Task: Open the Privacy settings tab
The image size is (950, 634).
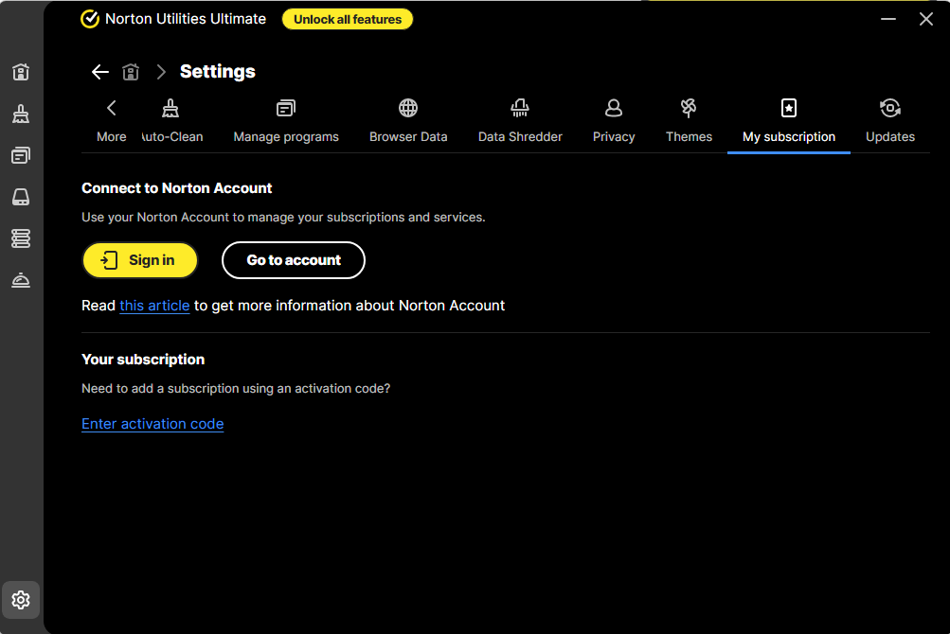Action: (614, 121)
